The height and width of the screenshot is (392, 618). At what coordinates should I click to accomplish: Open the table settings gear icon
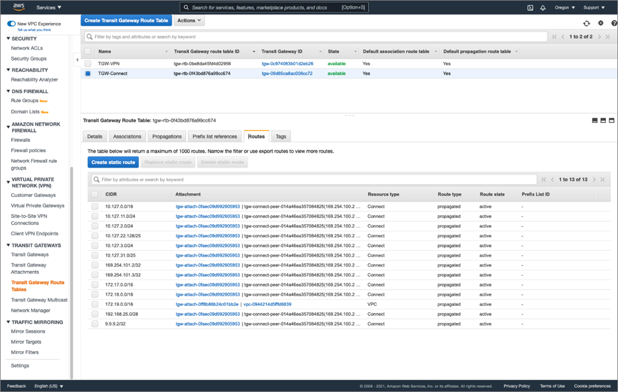point(600,23)
